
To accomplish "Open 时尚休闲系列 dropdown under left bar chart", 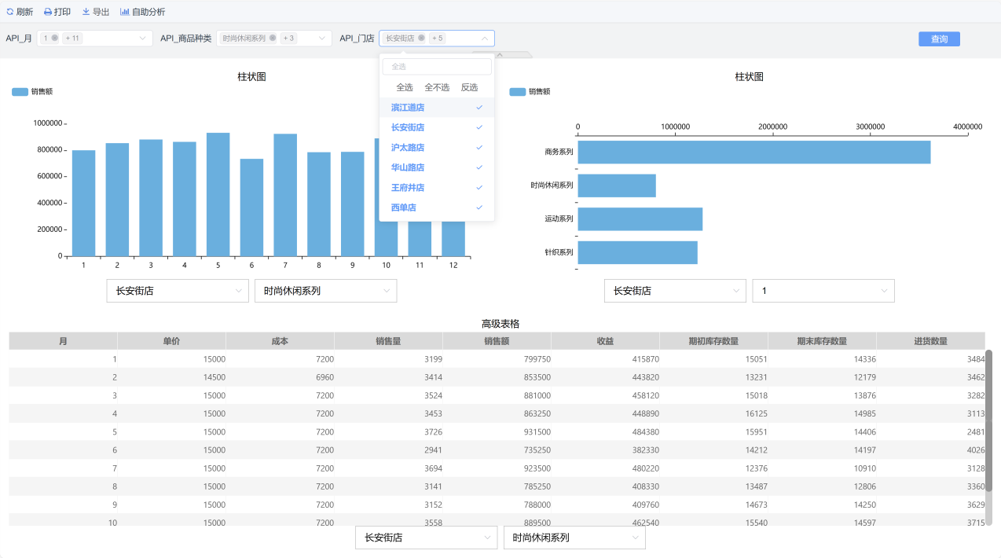I will click(x=325, y=291).
